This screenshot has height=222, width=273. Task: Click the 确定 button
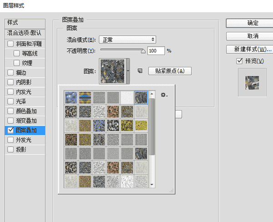pos(253,23)
